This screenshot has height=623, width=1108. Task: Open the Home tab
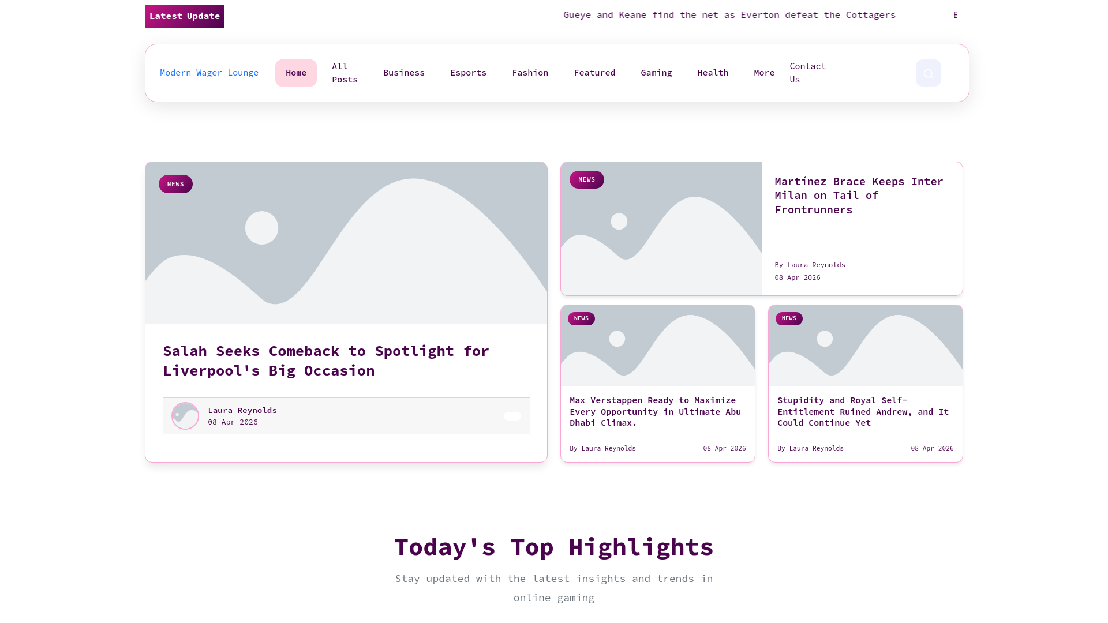point(295,73)
